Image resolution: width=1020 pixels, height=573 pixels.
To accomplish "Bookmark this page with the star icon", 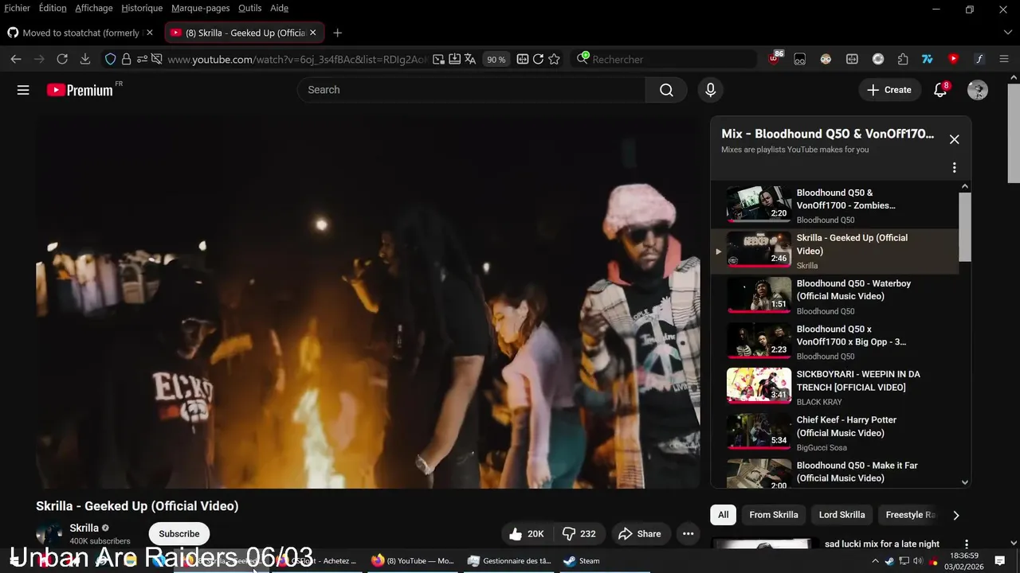I will (555, 59).
